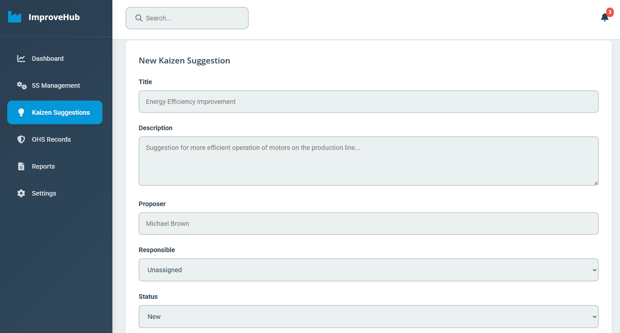This screenshot has width=620, height=333.
Task: Click the ImproveHub factory logo icon
Action: pyautogui.click(x=15, y=17)
